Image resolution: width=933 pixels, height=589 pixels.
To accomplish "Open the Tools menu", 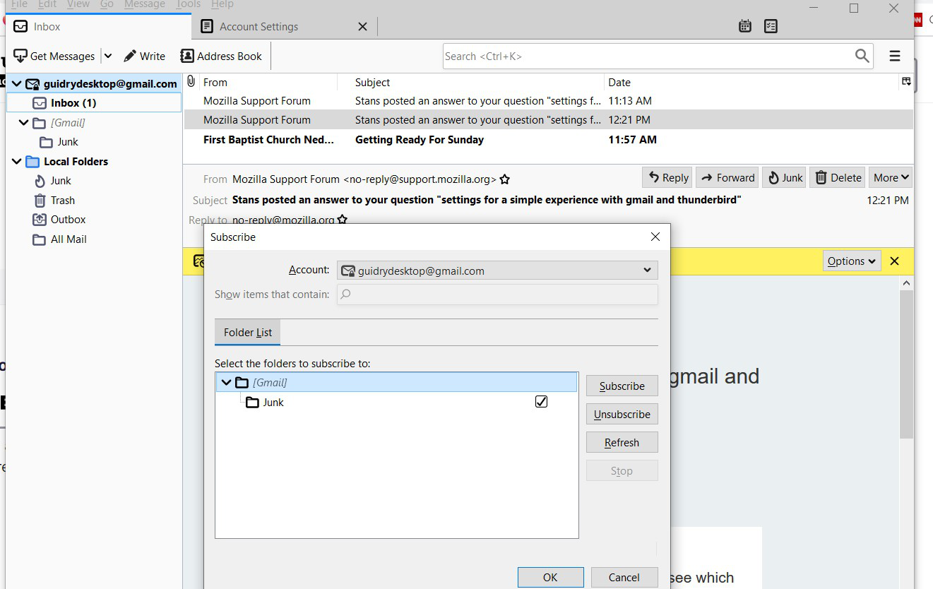I will [188, 4].
